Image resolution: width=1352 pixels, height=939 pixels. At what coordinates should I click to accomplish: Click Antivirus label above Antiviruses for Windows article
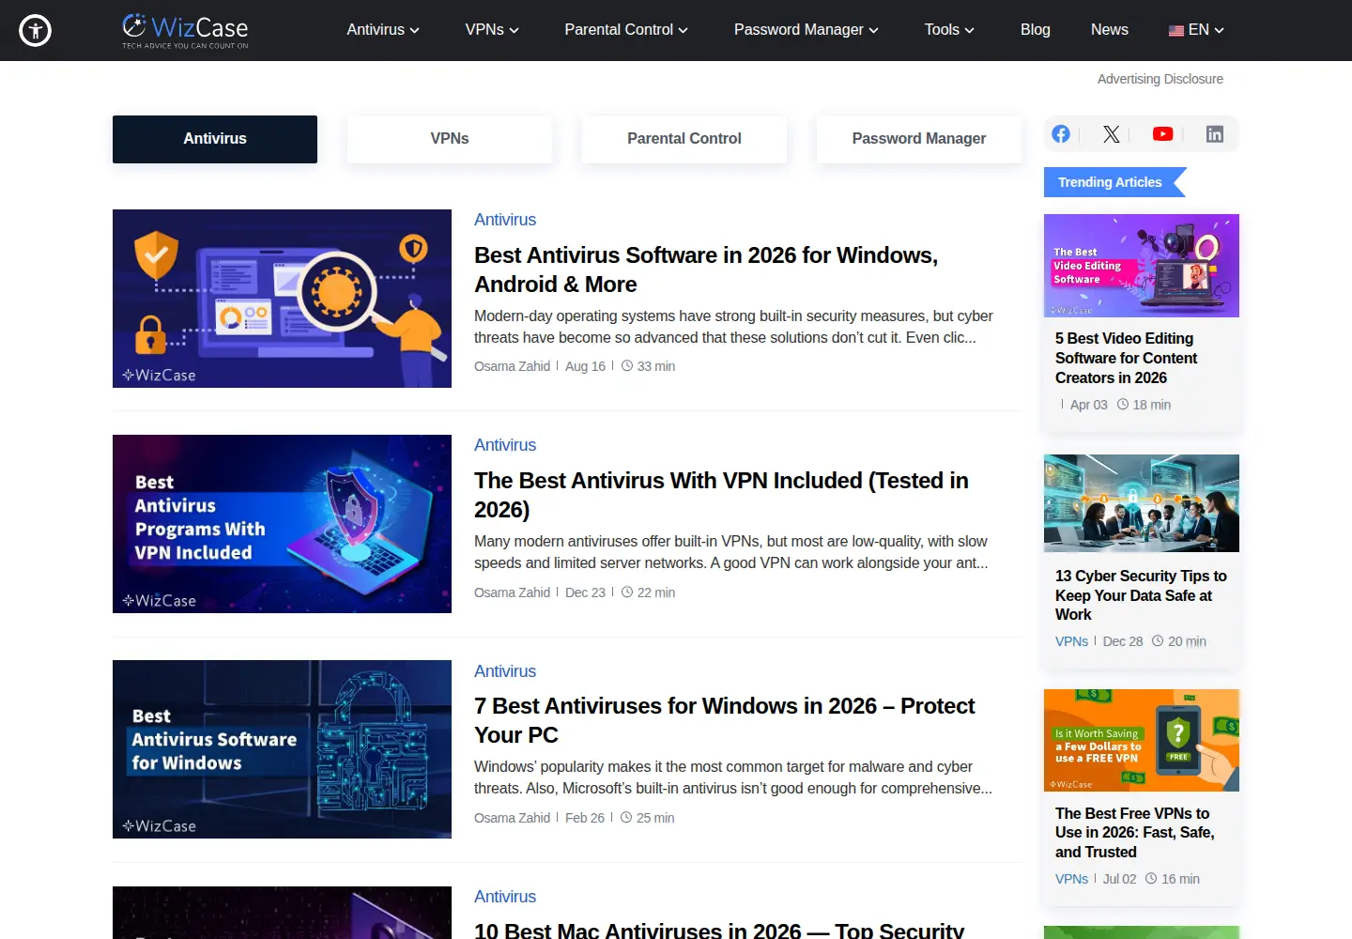(505, 671)
